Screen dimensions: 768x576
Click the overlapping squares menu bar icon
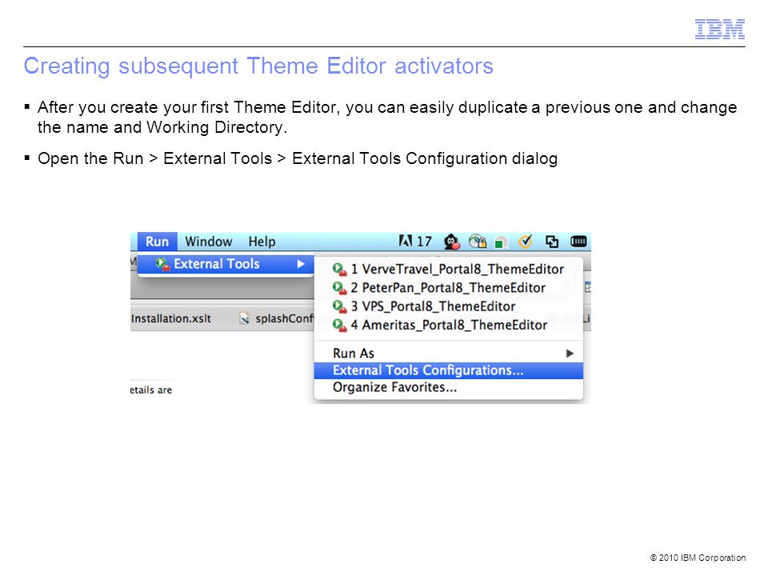(x=552, y=242)
